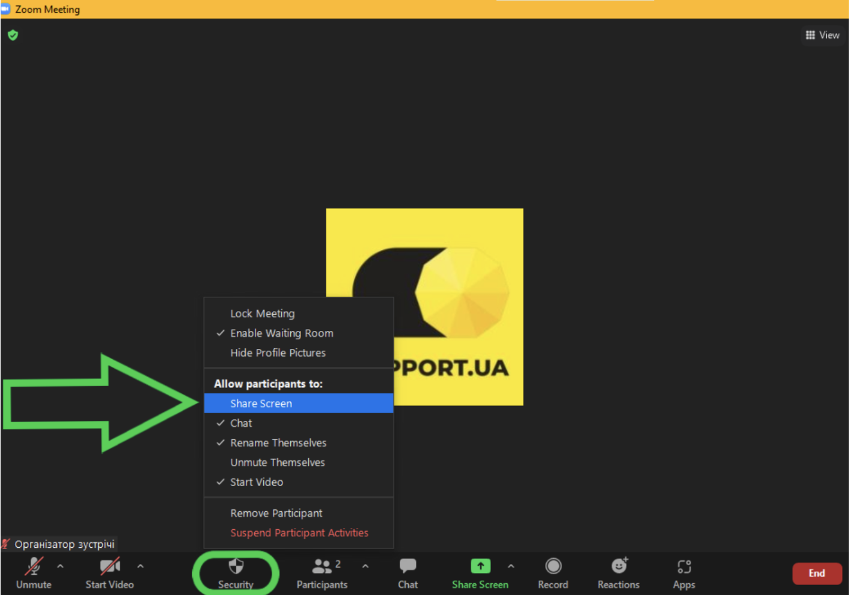
Task: Click the Start Video camera icon
Action: click(110, 566)
